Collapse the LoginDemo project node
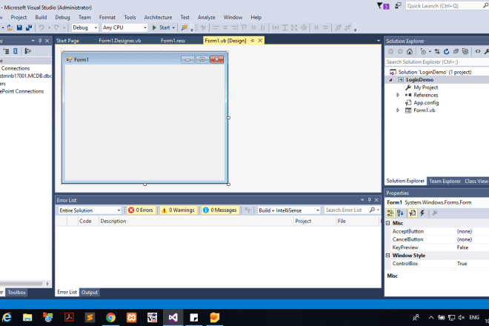Viewport: 489px width, 326px height. point(390,80)
